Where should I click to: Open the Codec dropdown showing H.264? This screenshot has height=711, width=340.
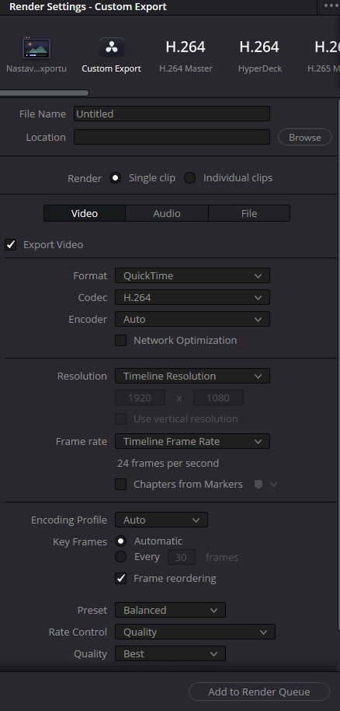193,297
